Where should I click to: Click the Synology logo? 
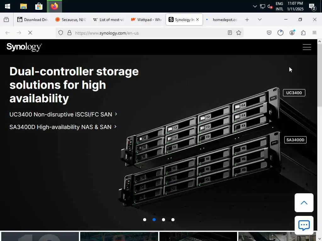24,47
